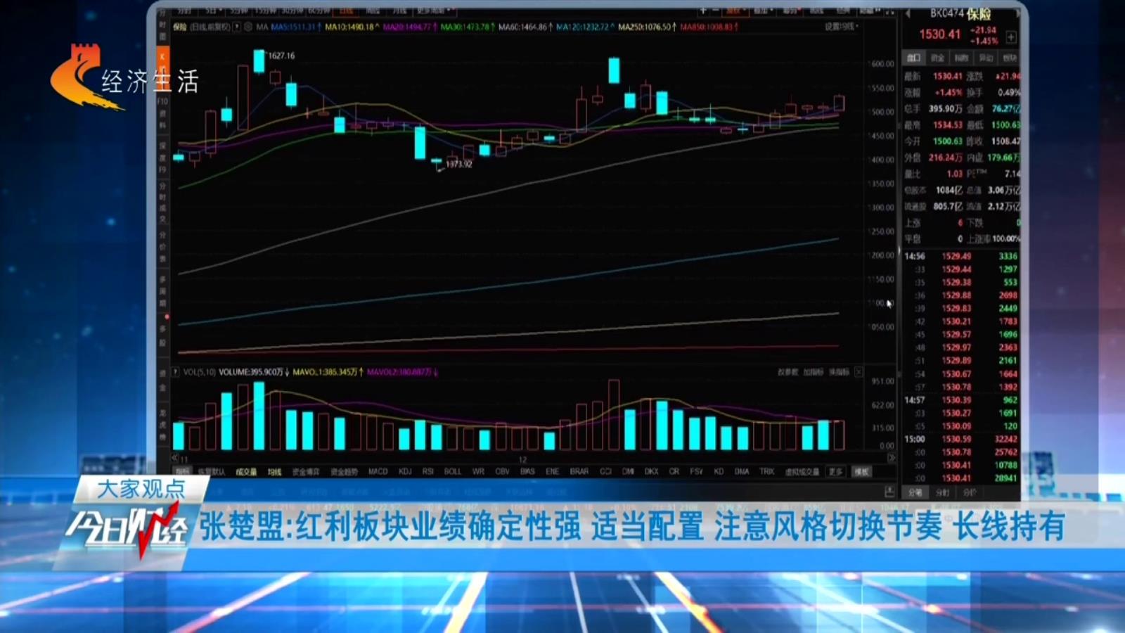Open the 设置均线 dropdown
The height and width of the screenshot is (633, 1125).
(842, 27)
